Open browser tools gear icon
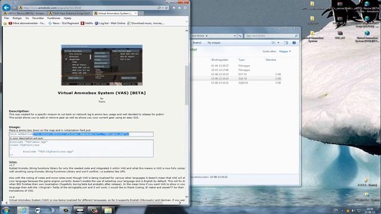Viewport: 381px width, 214px height. tap(185, 8)
